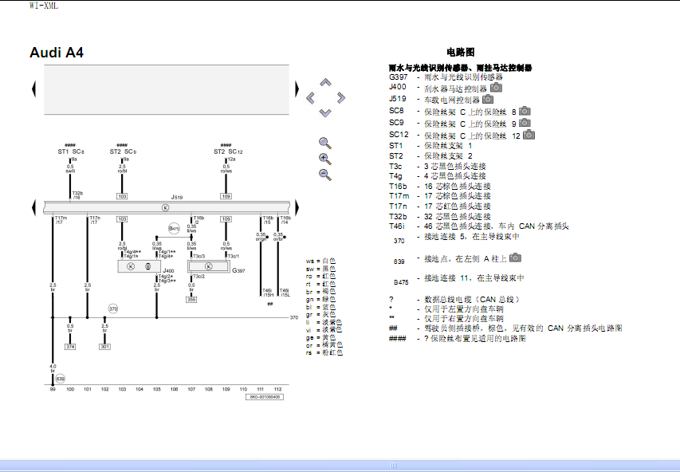
Task: Click the 电路图 title text
Action: (461, 52)
